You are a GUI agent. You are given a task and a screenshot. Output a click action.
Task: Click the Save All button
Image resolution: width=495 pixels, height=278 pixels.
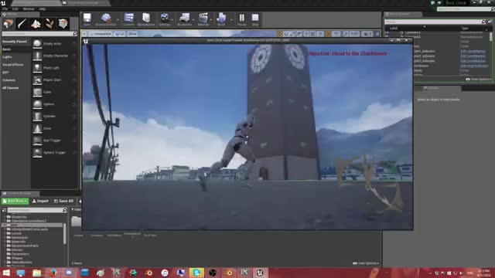coord(63,201)
